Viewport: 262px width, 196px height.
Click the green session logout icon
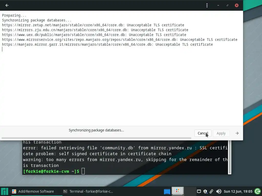(258, 191)
